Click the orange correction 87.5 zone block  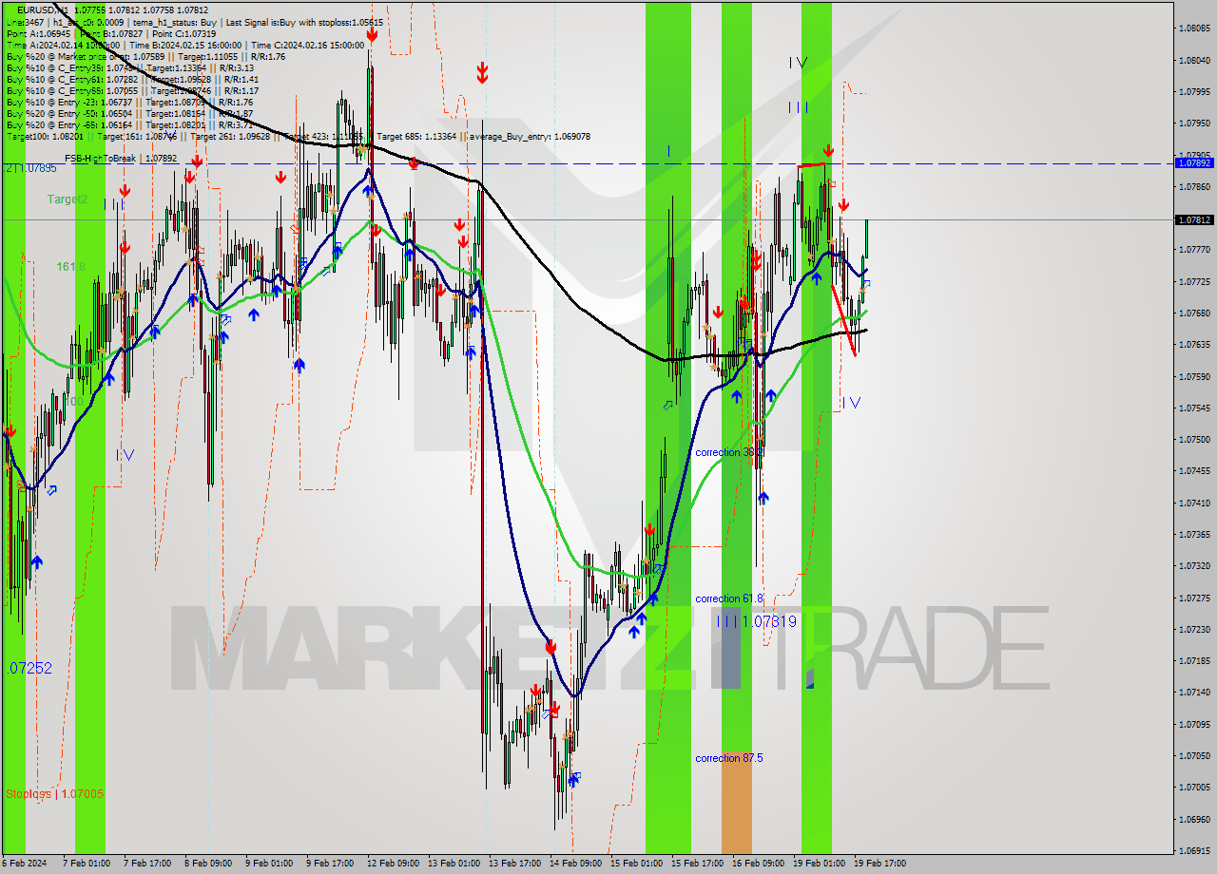pos(736,802)
